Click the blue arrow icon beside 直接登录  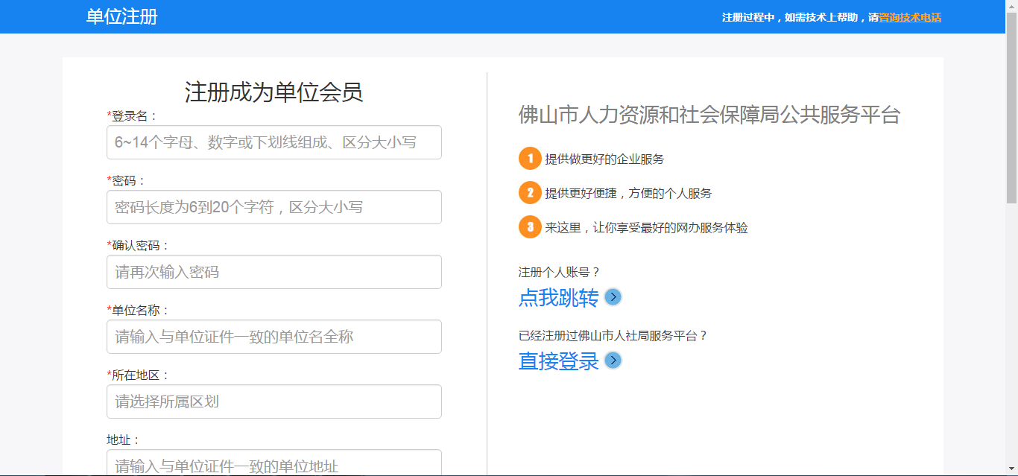pyautogui.click(x=613, y=361)
